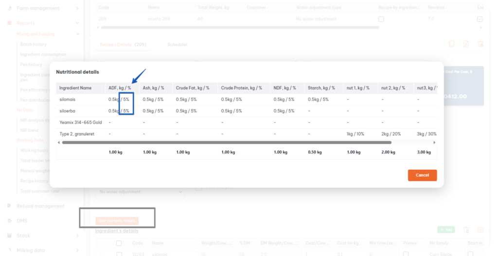Open the No water adjustment dropdown
Image resolution: width=498 pixels, height=256 pixels.
tap(140, 192)
